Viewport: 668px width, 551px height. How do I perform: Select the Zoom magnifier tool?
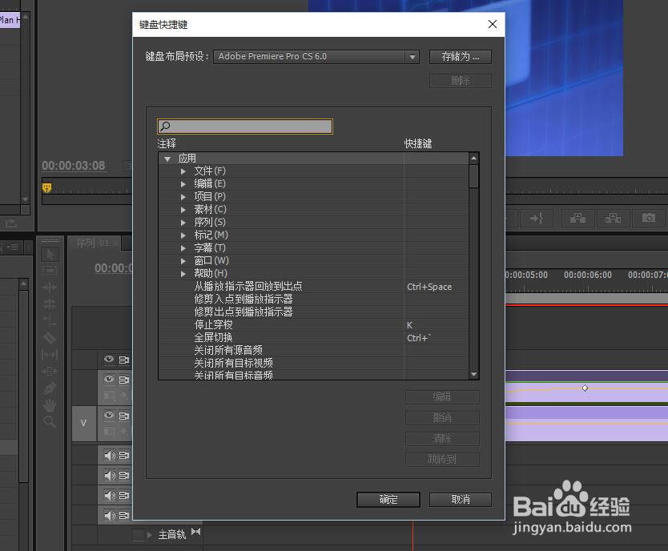(x=50, y=421)
